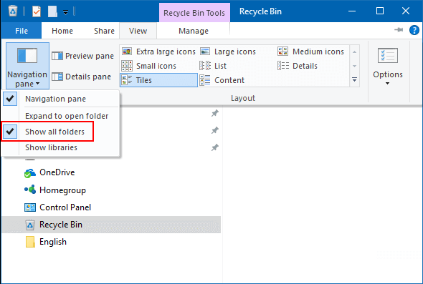Viewport: 423px width, 284px height.
Task: Click the Navigation pane large icon
Action: point(27,56)
